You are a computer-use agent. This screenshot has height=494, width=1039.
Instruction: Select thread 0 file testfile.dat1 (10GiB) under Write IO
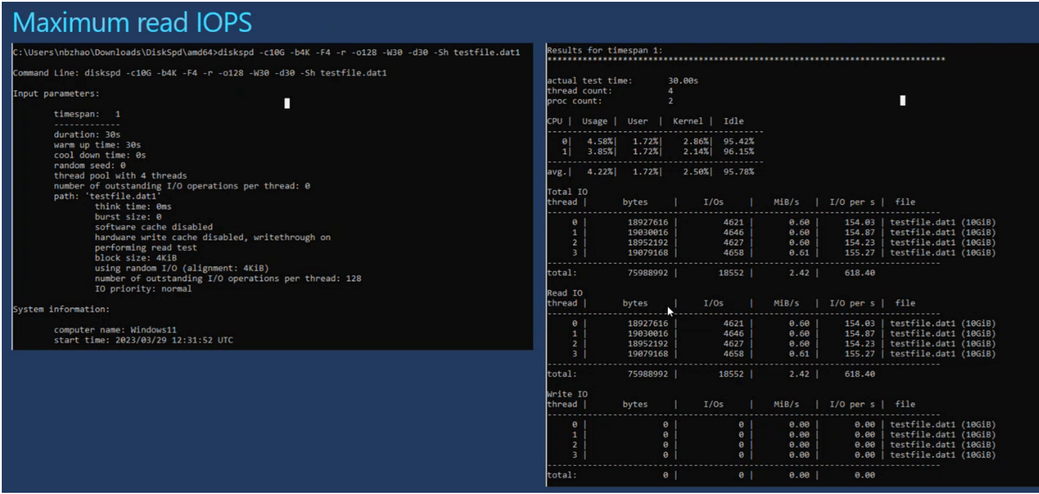(943, 425)
